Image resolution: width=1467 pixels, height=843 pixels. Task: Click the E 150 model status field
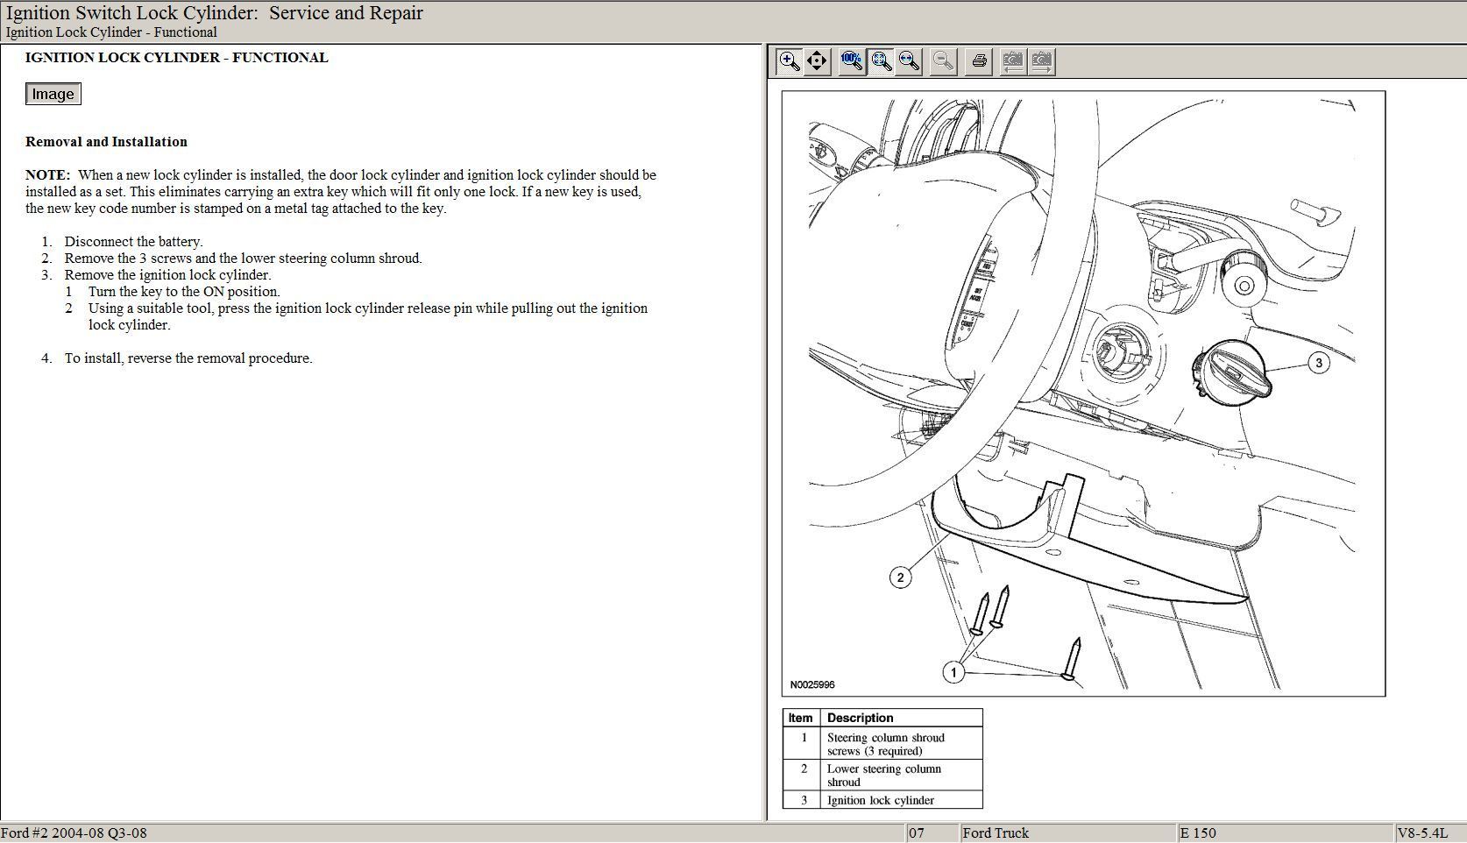(1198, 833)
